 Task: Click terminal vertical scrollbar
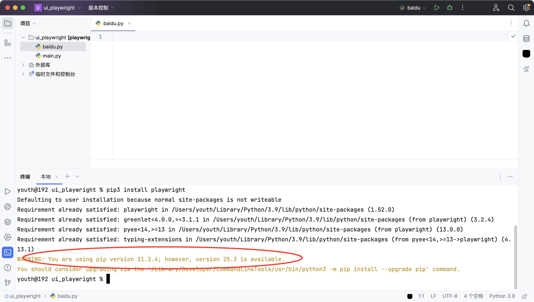coord(516,257)
